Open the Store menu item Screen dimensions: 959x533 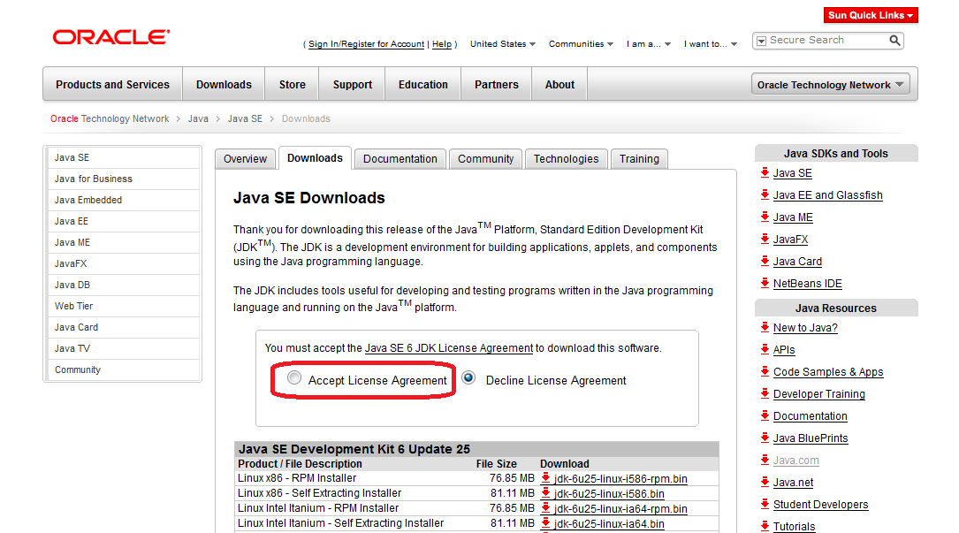coord(293,85)
